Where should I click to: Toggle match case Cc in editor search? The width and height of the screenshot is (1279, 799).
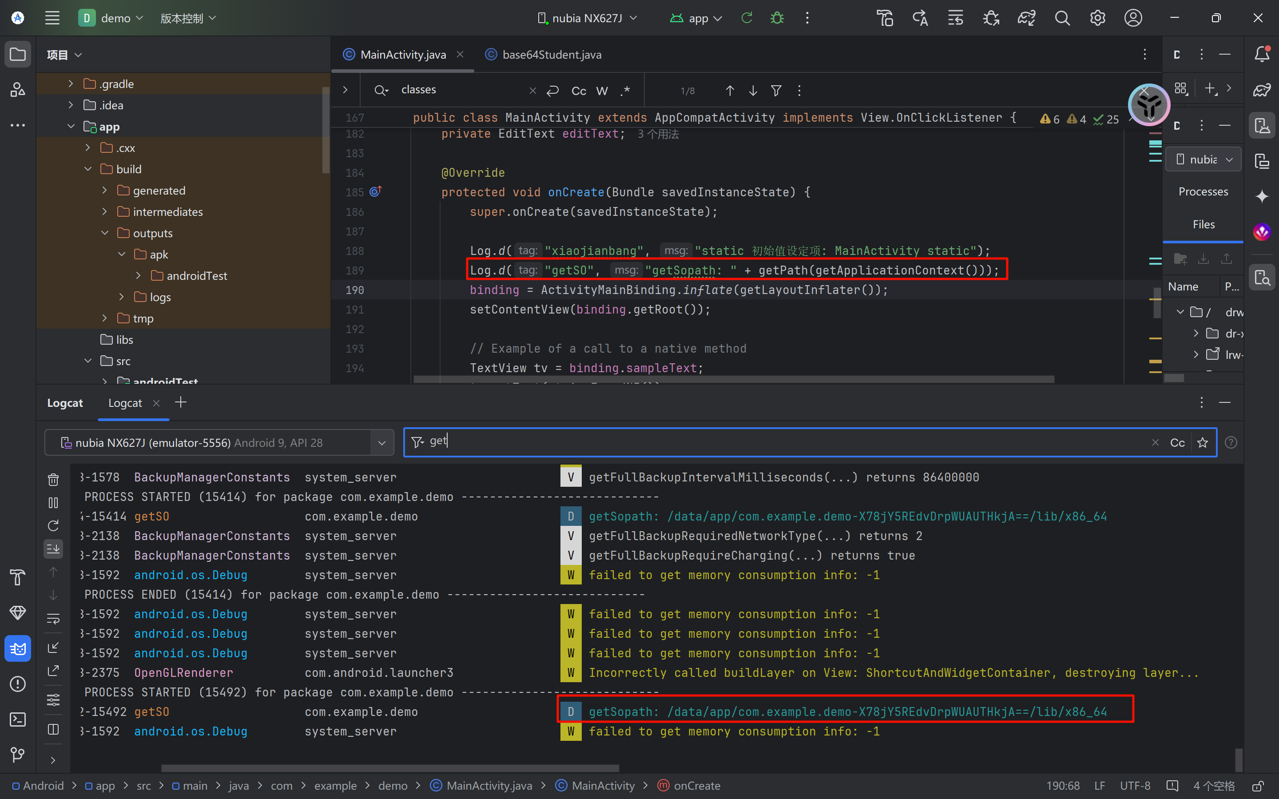coord(579,91)
